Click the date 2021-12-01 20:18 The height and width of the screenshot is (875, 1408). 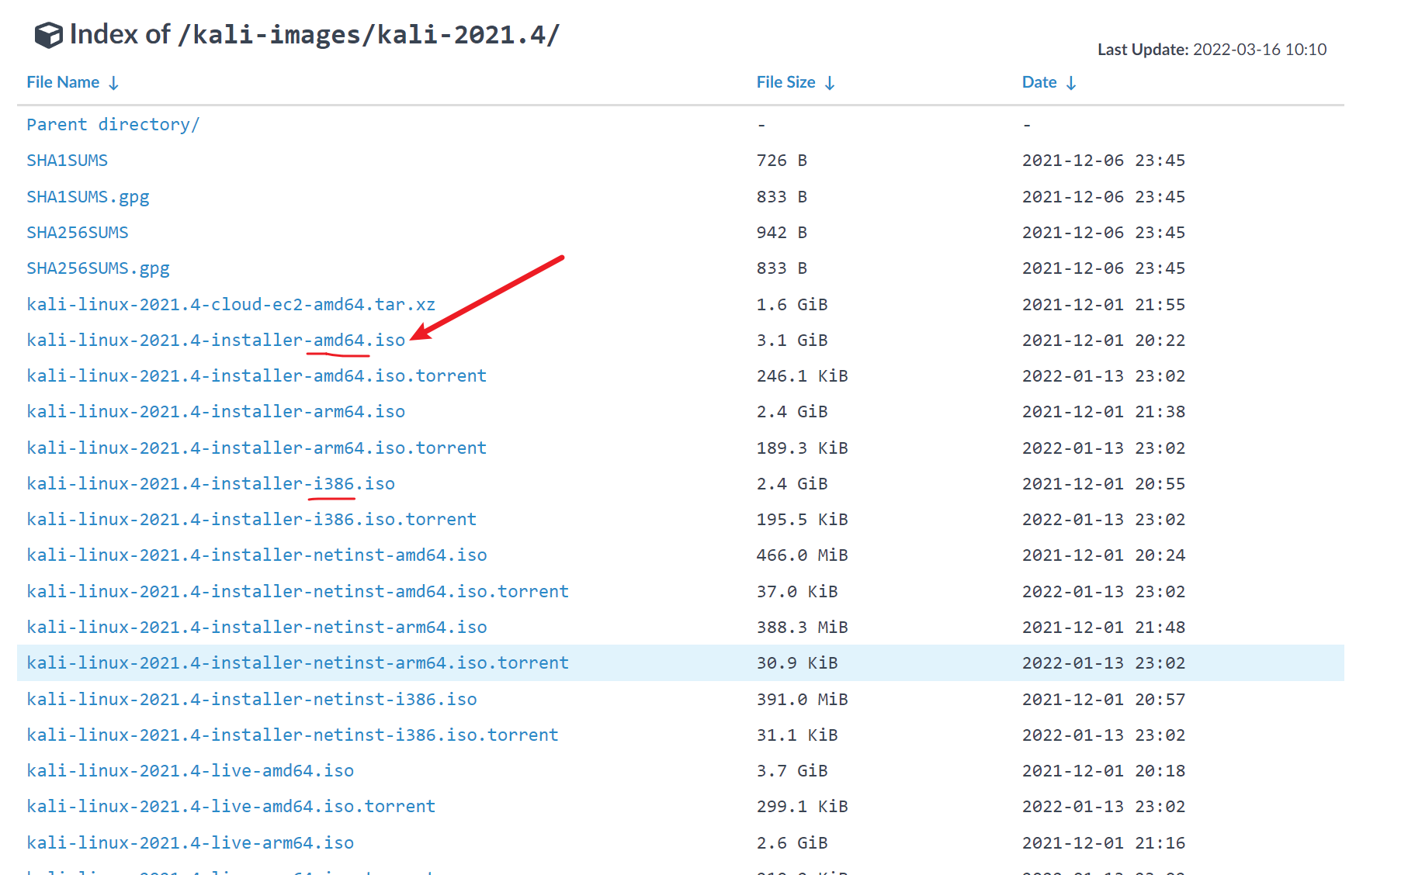point(1104,770)
